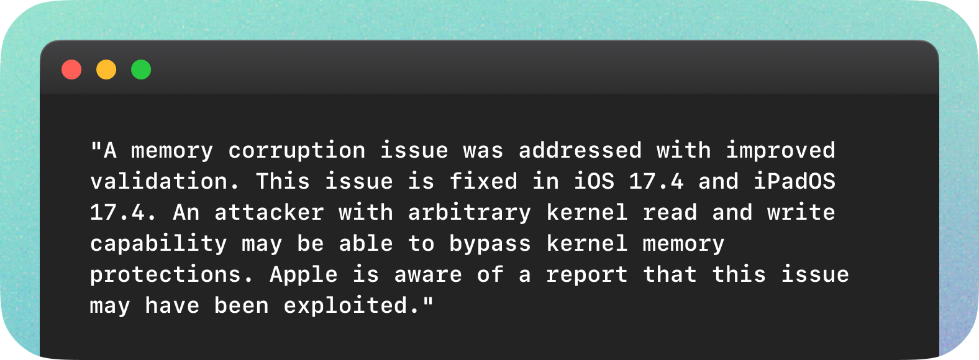Click the word "arbitrary" in the text
This screenshot has height=360, width=979.
click(x=470, y=213)
